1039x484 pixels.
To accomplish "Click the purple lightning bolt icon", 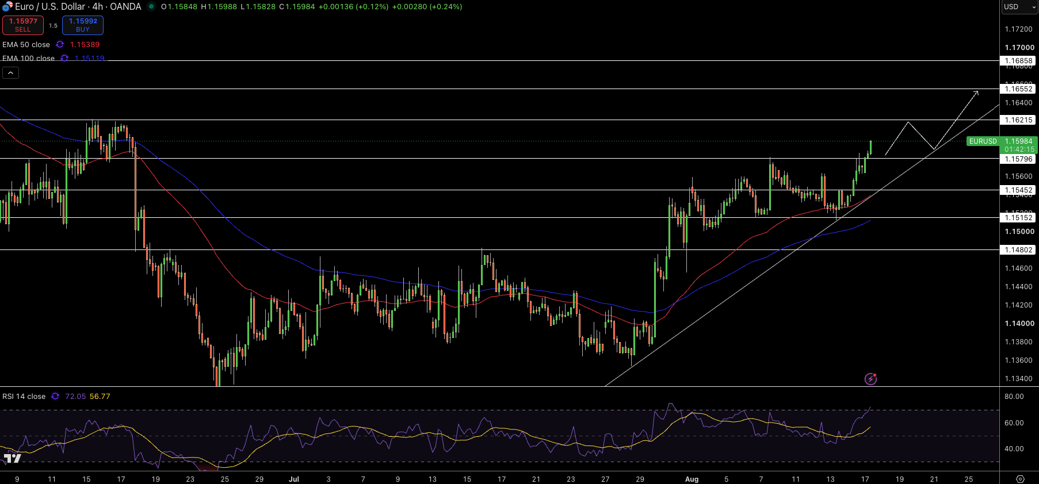I will pos(870,379).
